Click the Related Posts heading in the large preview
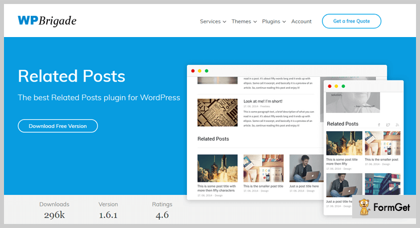This screenshot has width=420, height=228. [213, 139]
